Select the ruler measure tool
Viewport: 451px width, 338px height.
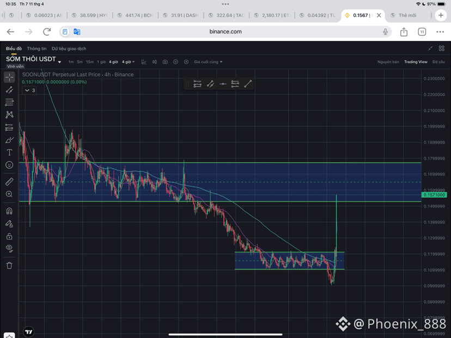(x=9, y=182)
